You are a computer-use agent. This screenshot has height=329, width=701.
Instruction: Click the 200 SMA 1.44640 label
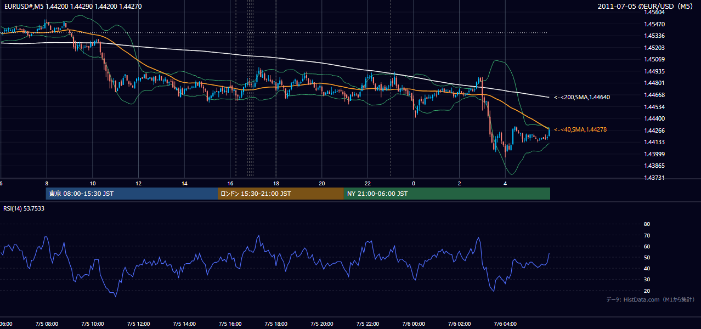click(x=582, y=97)
